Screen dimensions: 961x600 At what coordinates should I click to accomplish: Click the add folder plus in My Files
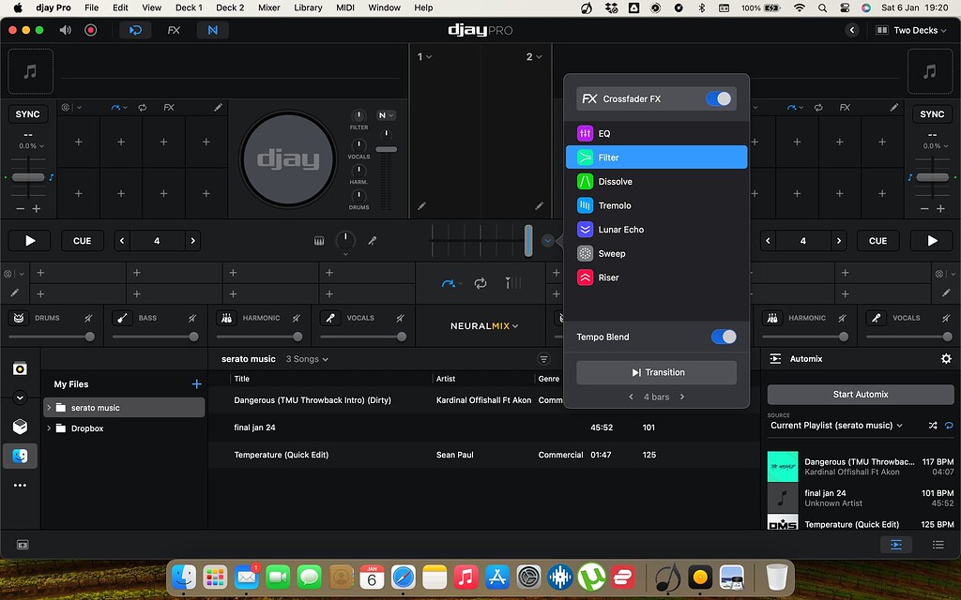(x=196, y=384)
